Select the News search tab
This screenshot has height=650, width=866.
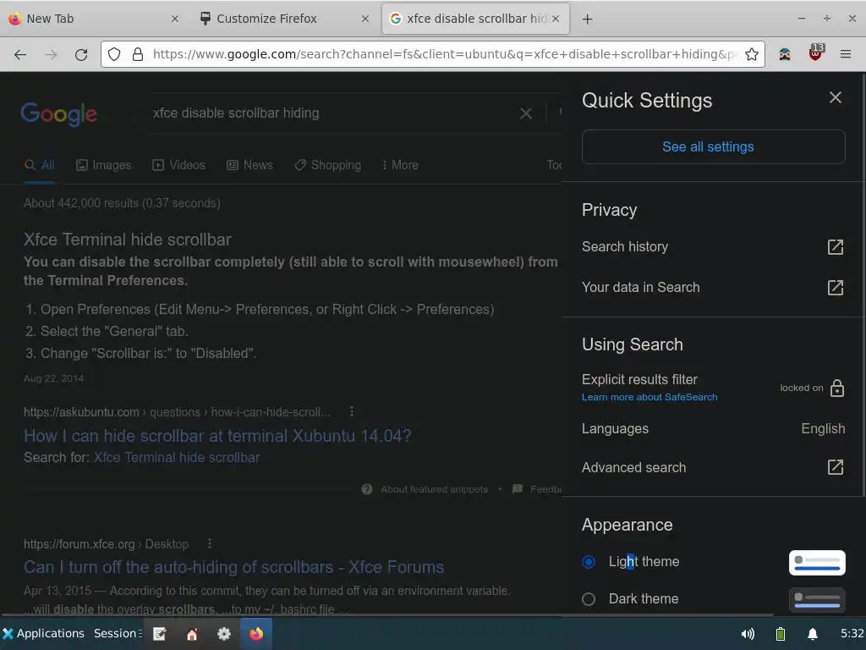249,165
